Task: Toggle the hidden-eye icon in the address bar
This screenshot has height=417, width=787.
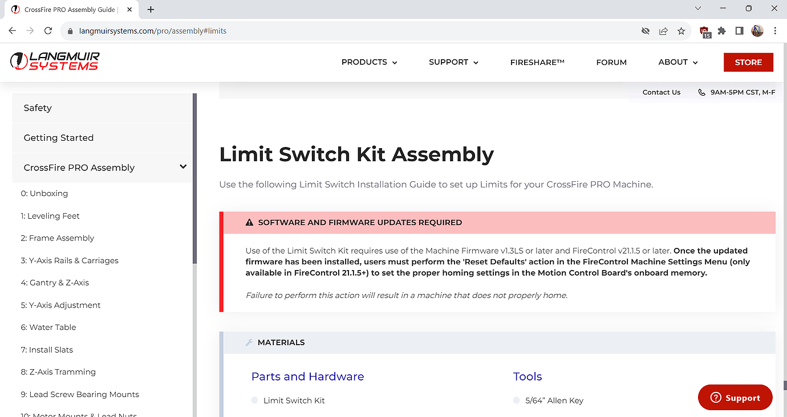Action: point(645,31)
